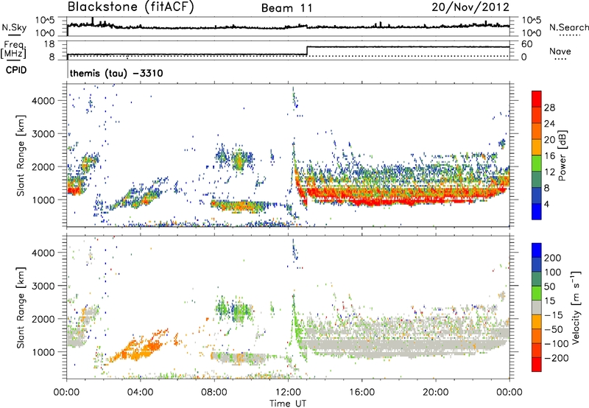The height and width of the screenshot is (408, 589).
Task: Click the 'Blackstone (fitACF)' title text
Action: point(130,7)
